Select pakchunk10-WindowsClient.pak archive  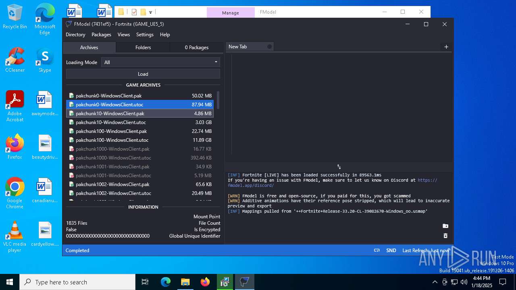click(139, 114)
